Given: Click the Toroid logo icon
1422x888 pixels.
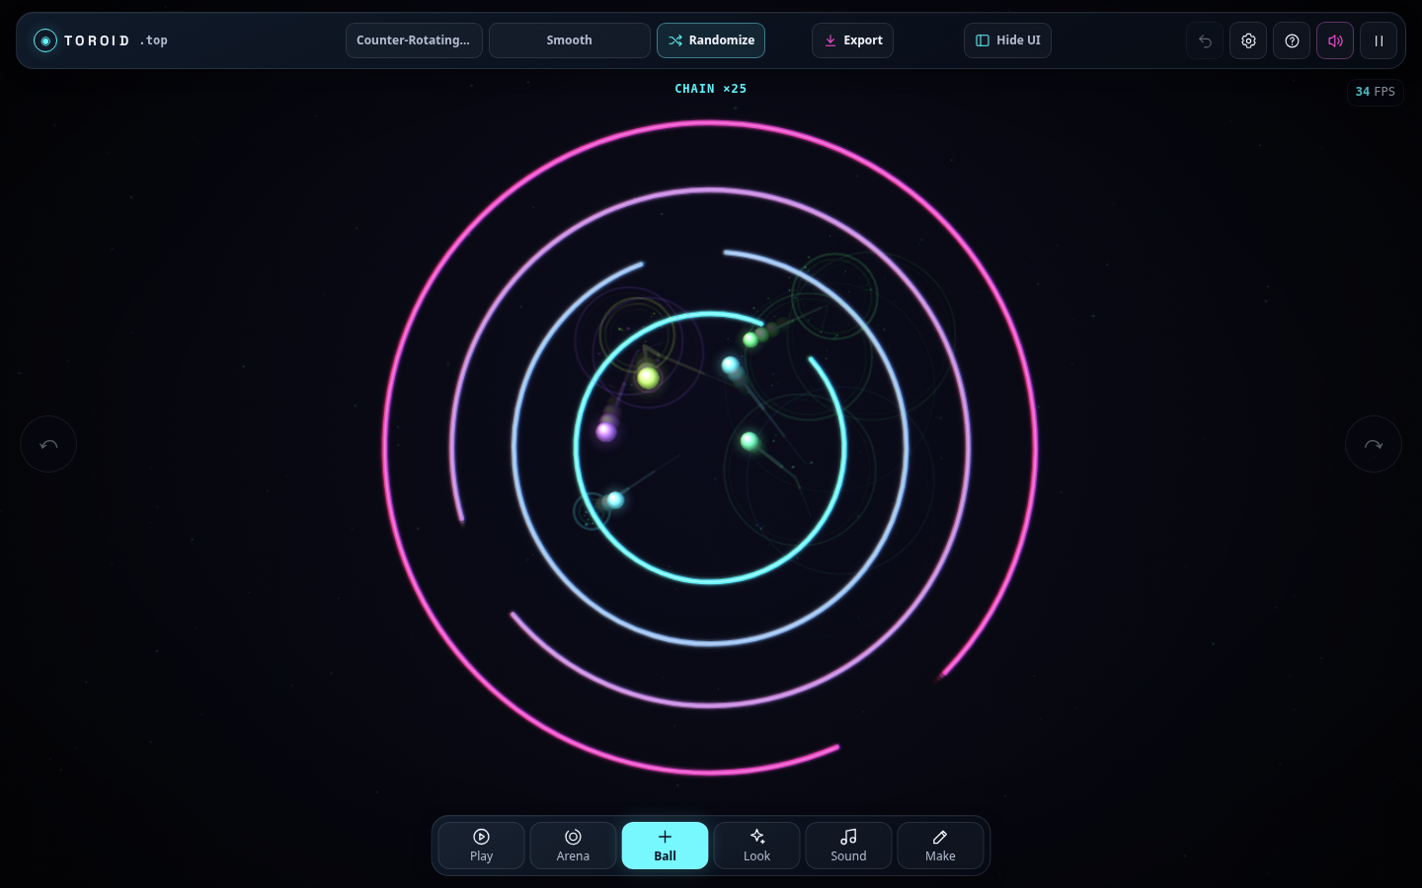Looking at the screenshot, I should pos(45,40).
